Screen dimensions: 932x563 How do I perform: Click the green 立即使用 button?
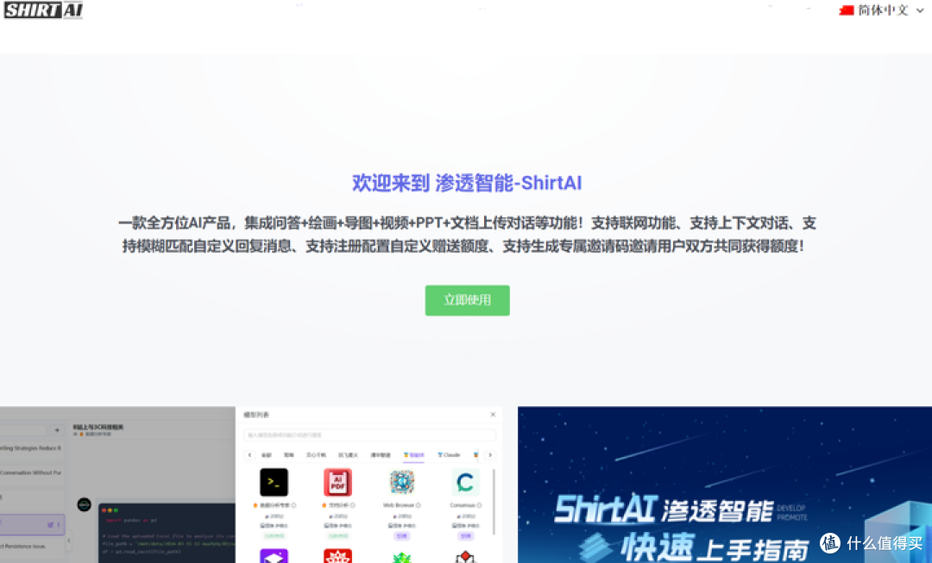click(467, 300)
